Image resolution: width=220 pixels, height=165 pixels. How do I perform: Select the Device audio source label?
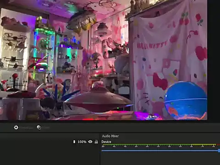(106, 142)
